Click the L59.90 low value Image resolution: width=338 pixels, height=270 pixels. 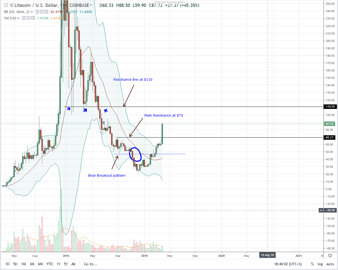pyautogui.click(x=139, y=5)
